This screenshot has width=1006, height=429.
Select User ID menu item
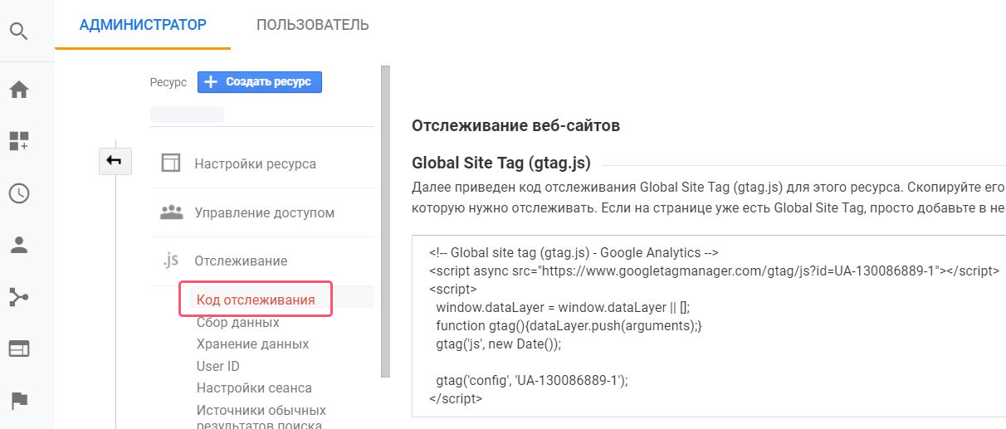(x=218, y=366)
